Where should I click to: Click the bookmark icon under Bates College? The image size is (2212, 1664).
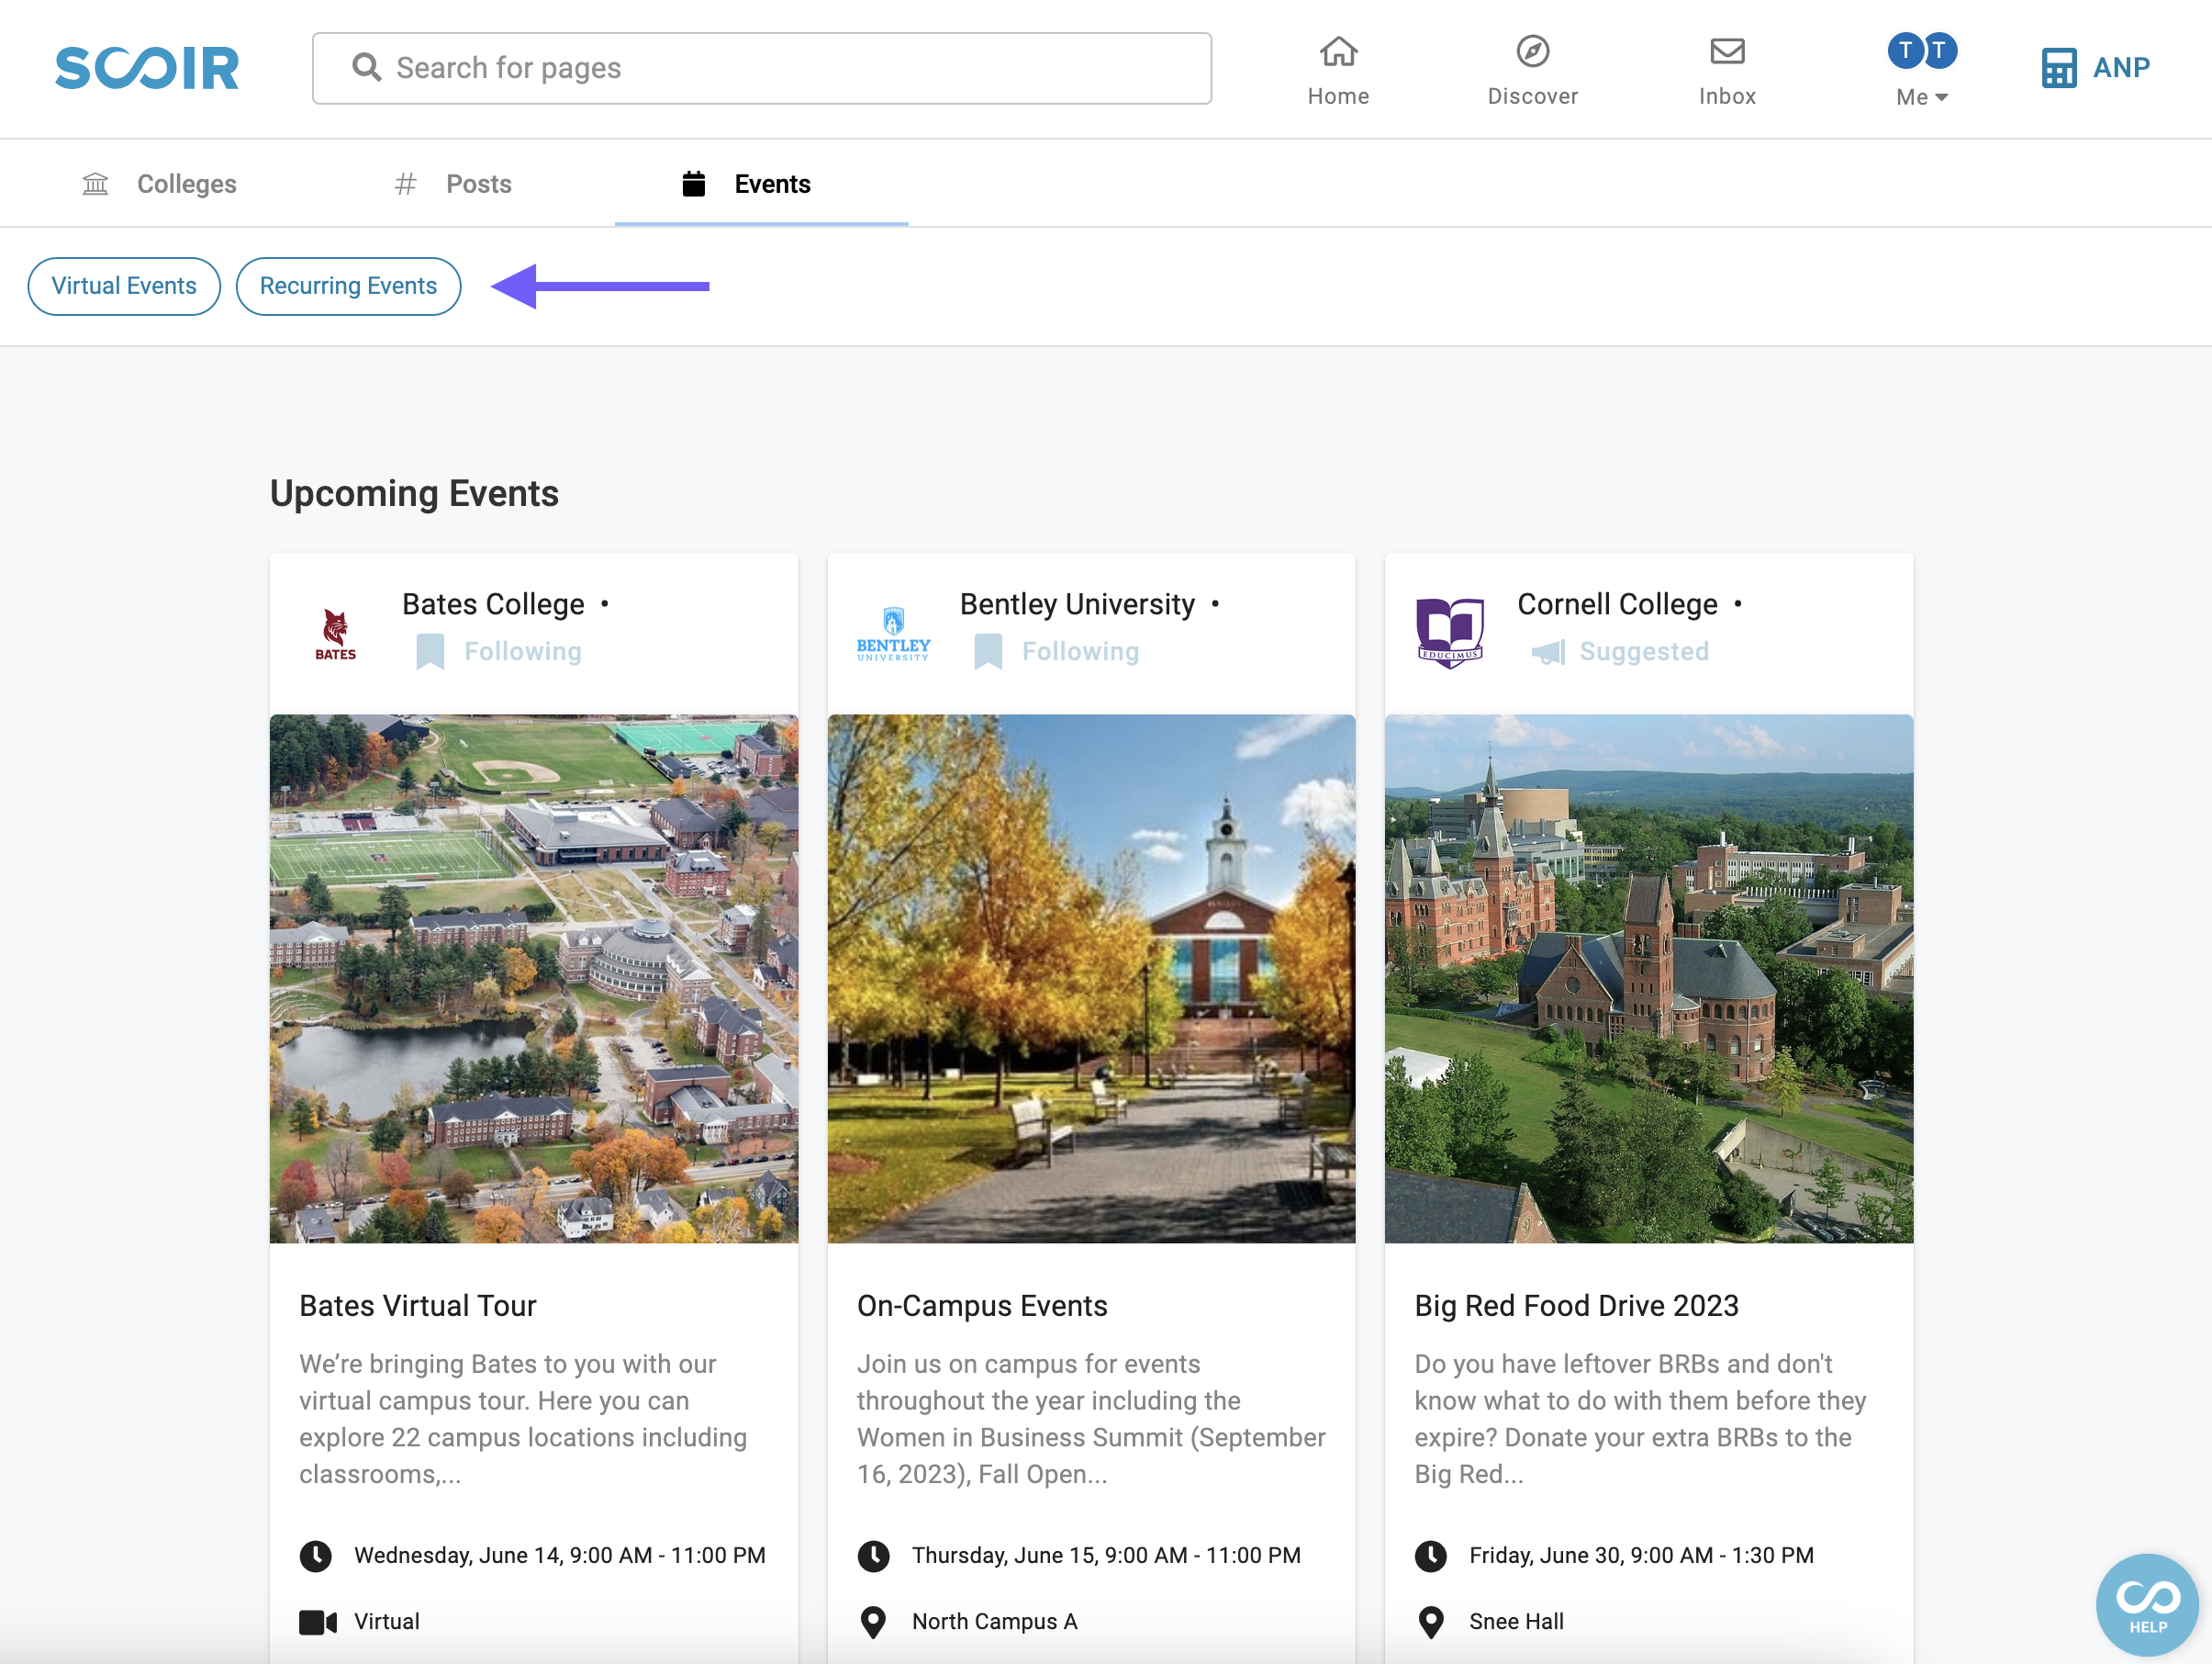point(430,651)
